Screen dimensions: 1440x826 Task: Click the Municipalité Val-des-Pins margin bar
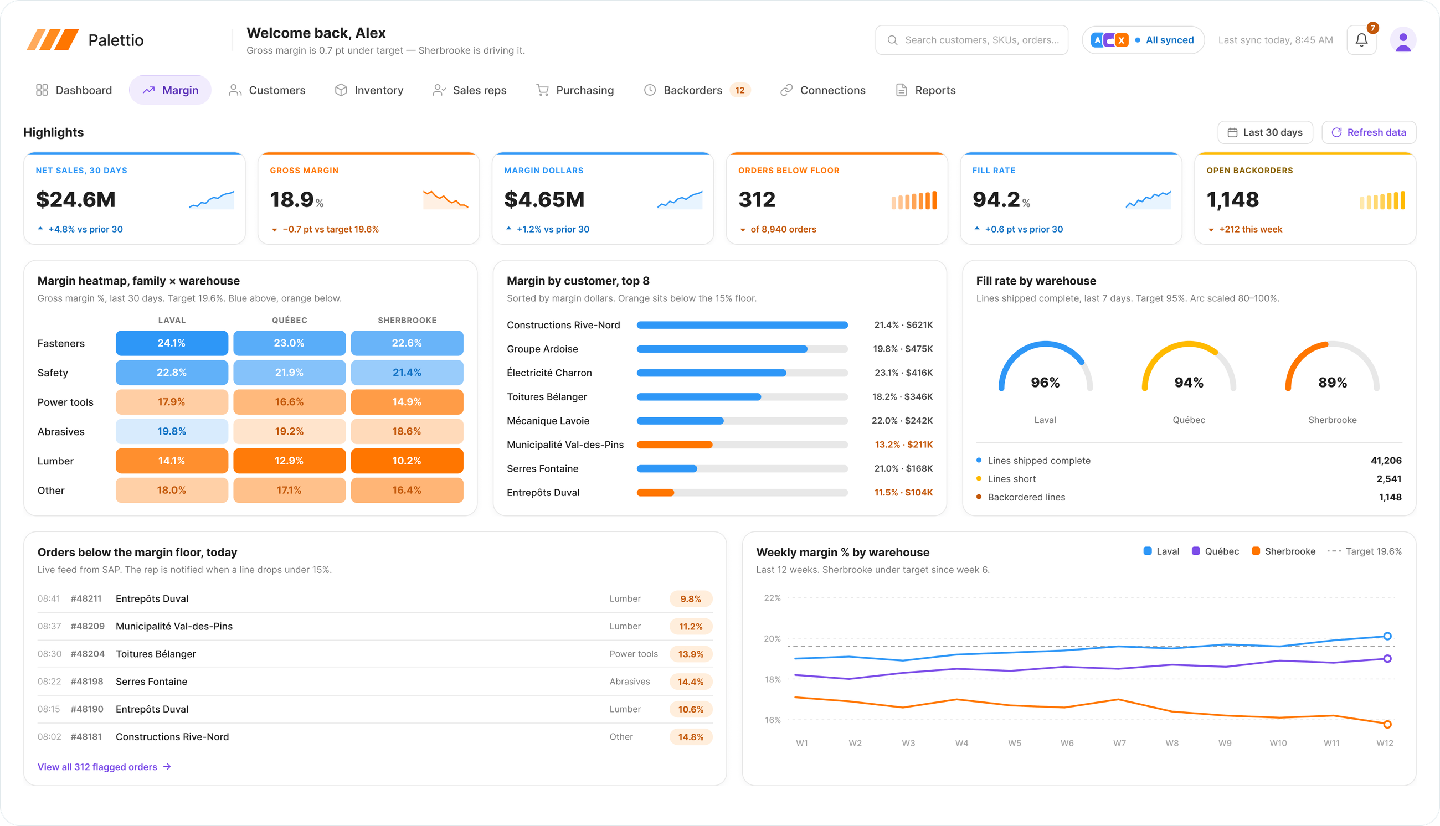[x=742, y=444]
